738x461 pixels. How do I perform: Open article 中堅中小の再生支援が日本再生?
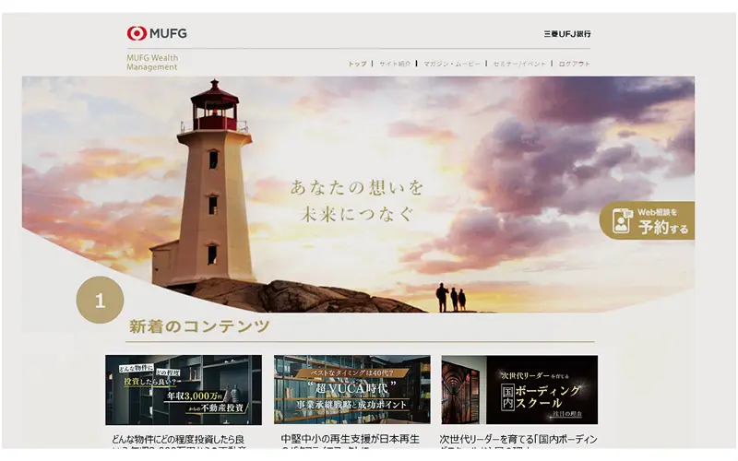[350, 440]
